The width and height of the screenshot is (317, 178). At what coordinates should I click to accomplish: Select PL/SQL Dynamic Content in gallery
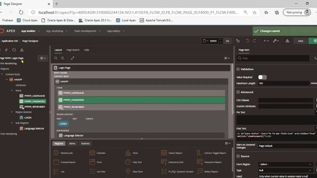click(x=177, y=172)
